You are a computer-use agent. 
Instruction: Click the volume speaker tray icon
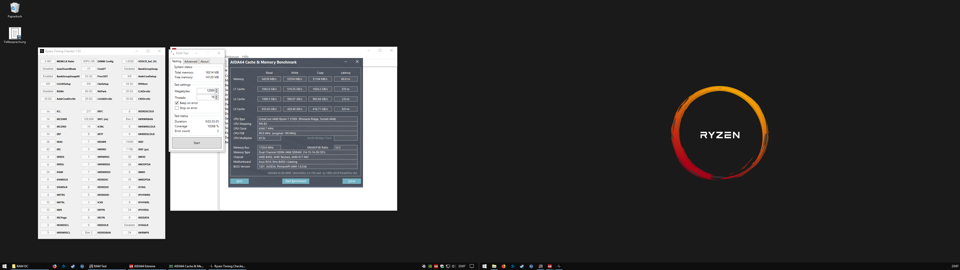click(x=453, y=266)
